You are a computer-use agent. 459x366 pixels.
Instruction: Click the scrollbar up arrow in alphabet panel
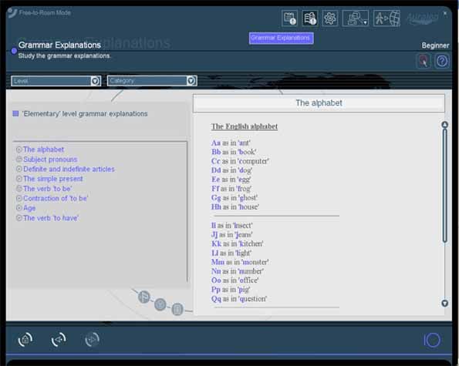[x=444, y=125]
